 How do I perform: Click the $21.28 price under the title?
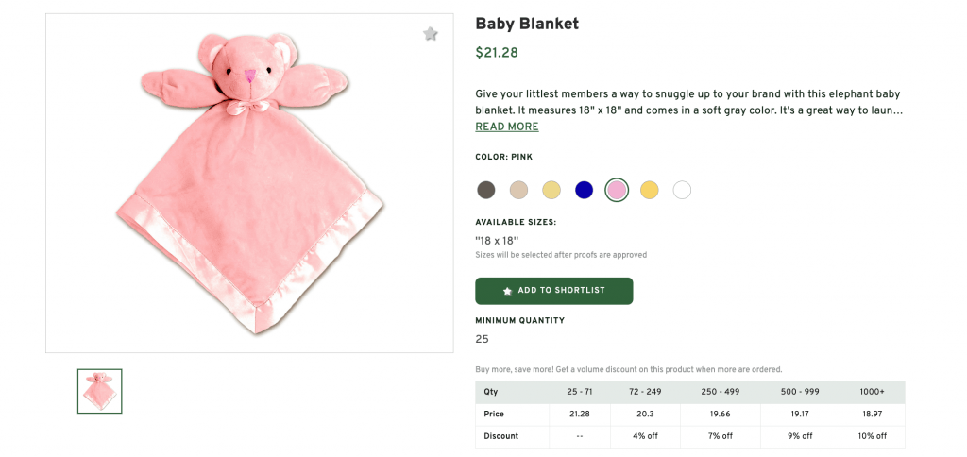click(x=497, y=53)
